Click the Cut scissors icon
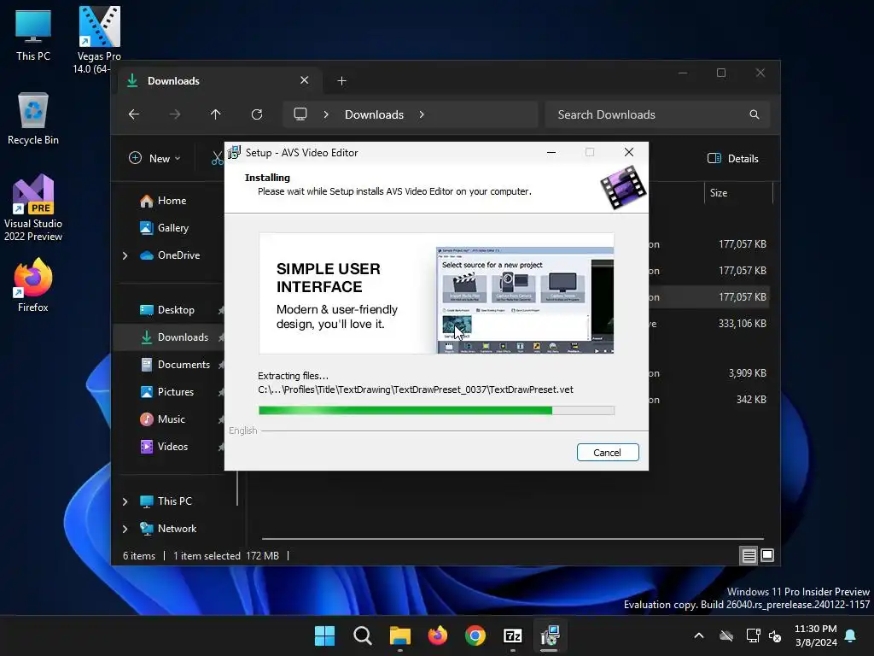Screen dimensions: 874x656 (x=217, y=159)
